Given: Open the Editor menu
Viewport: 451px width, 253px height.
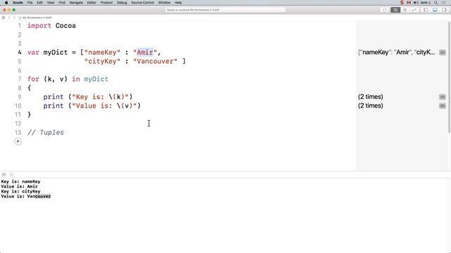Looking at the screenshot, I should [x=92, y=3].
